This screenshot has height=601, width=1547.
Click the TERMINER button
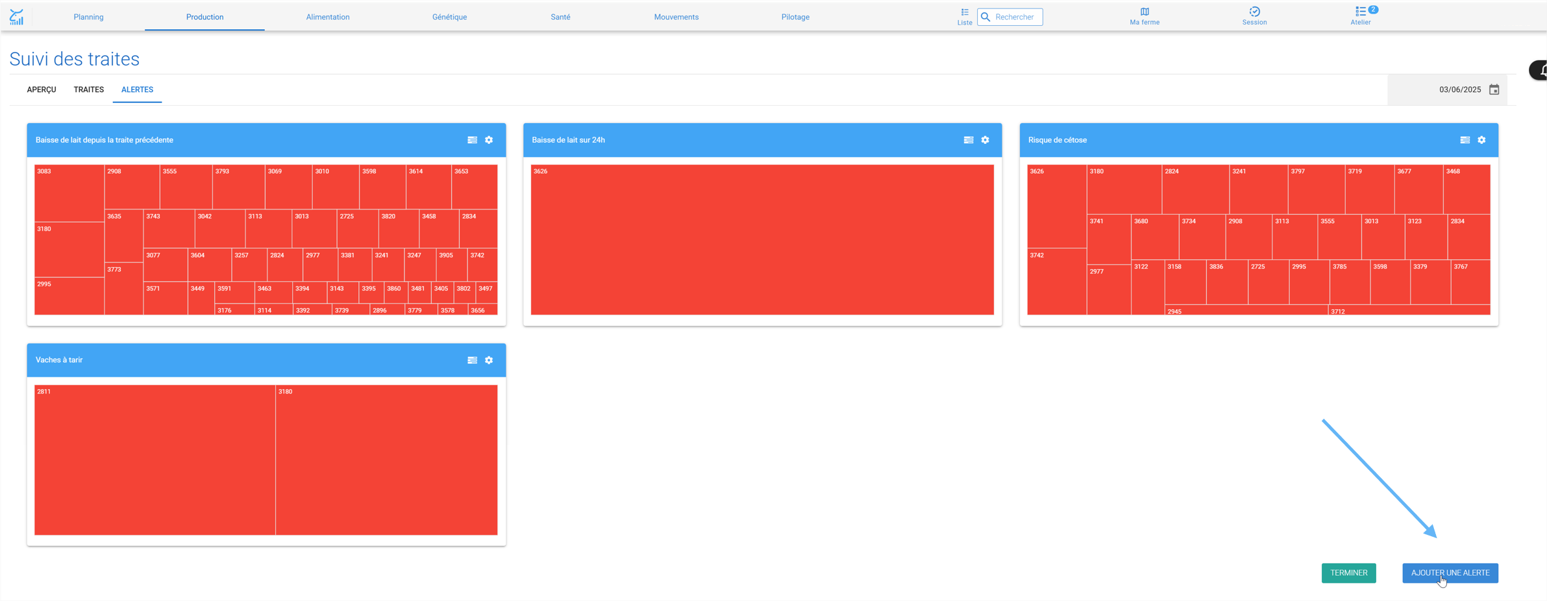coord(1348,573)
